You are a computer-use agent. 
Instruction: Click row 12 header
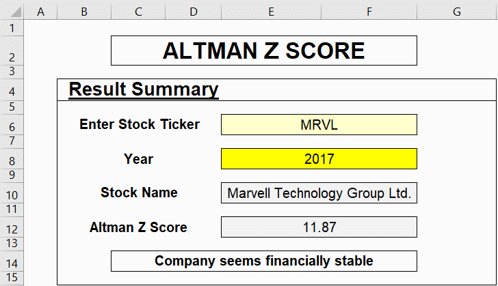13,227
